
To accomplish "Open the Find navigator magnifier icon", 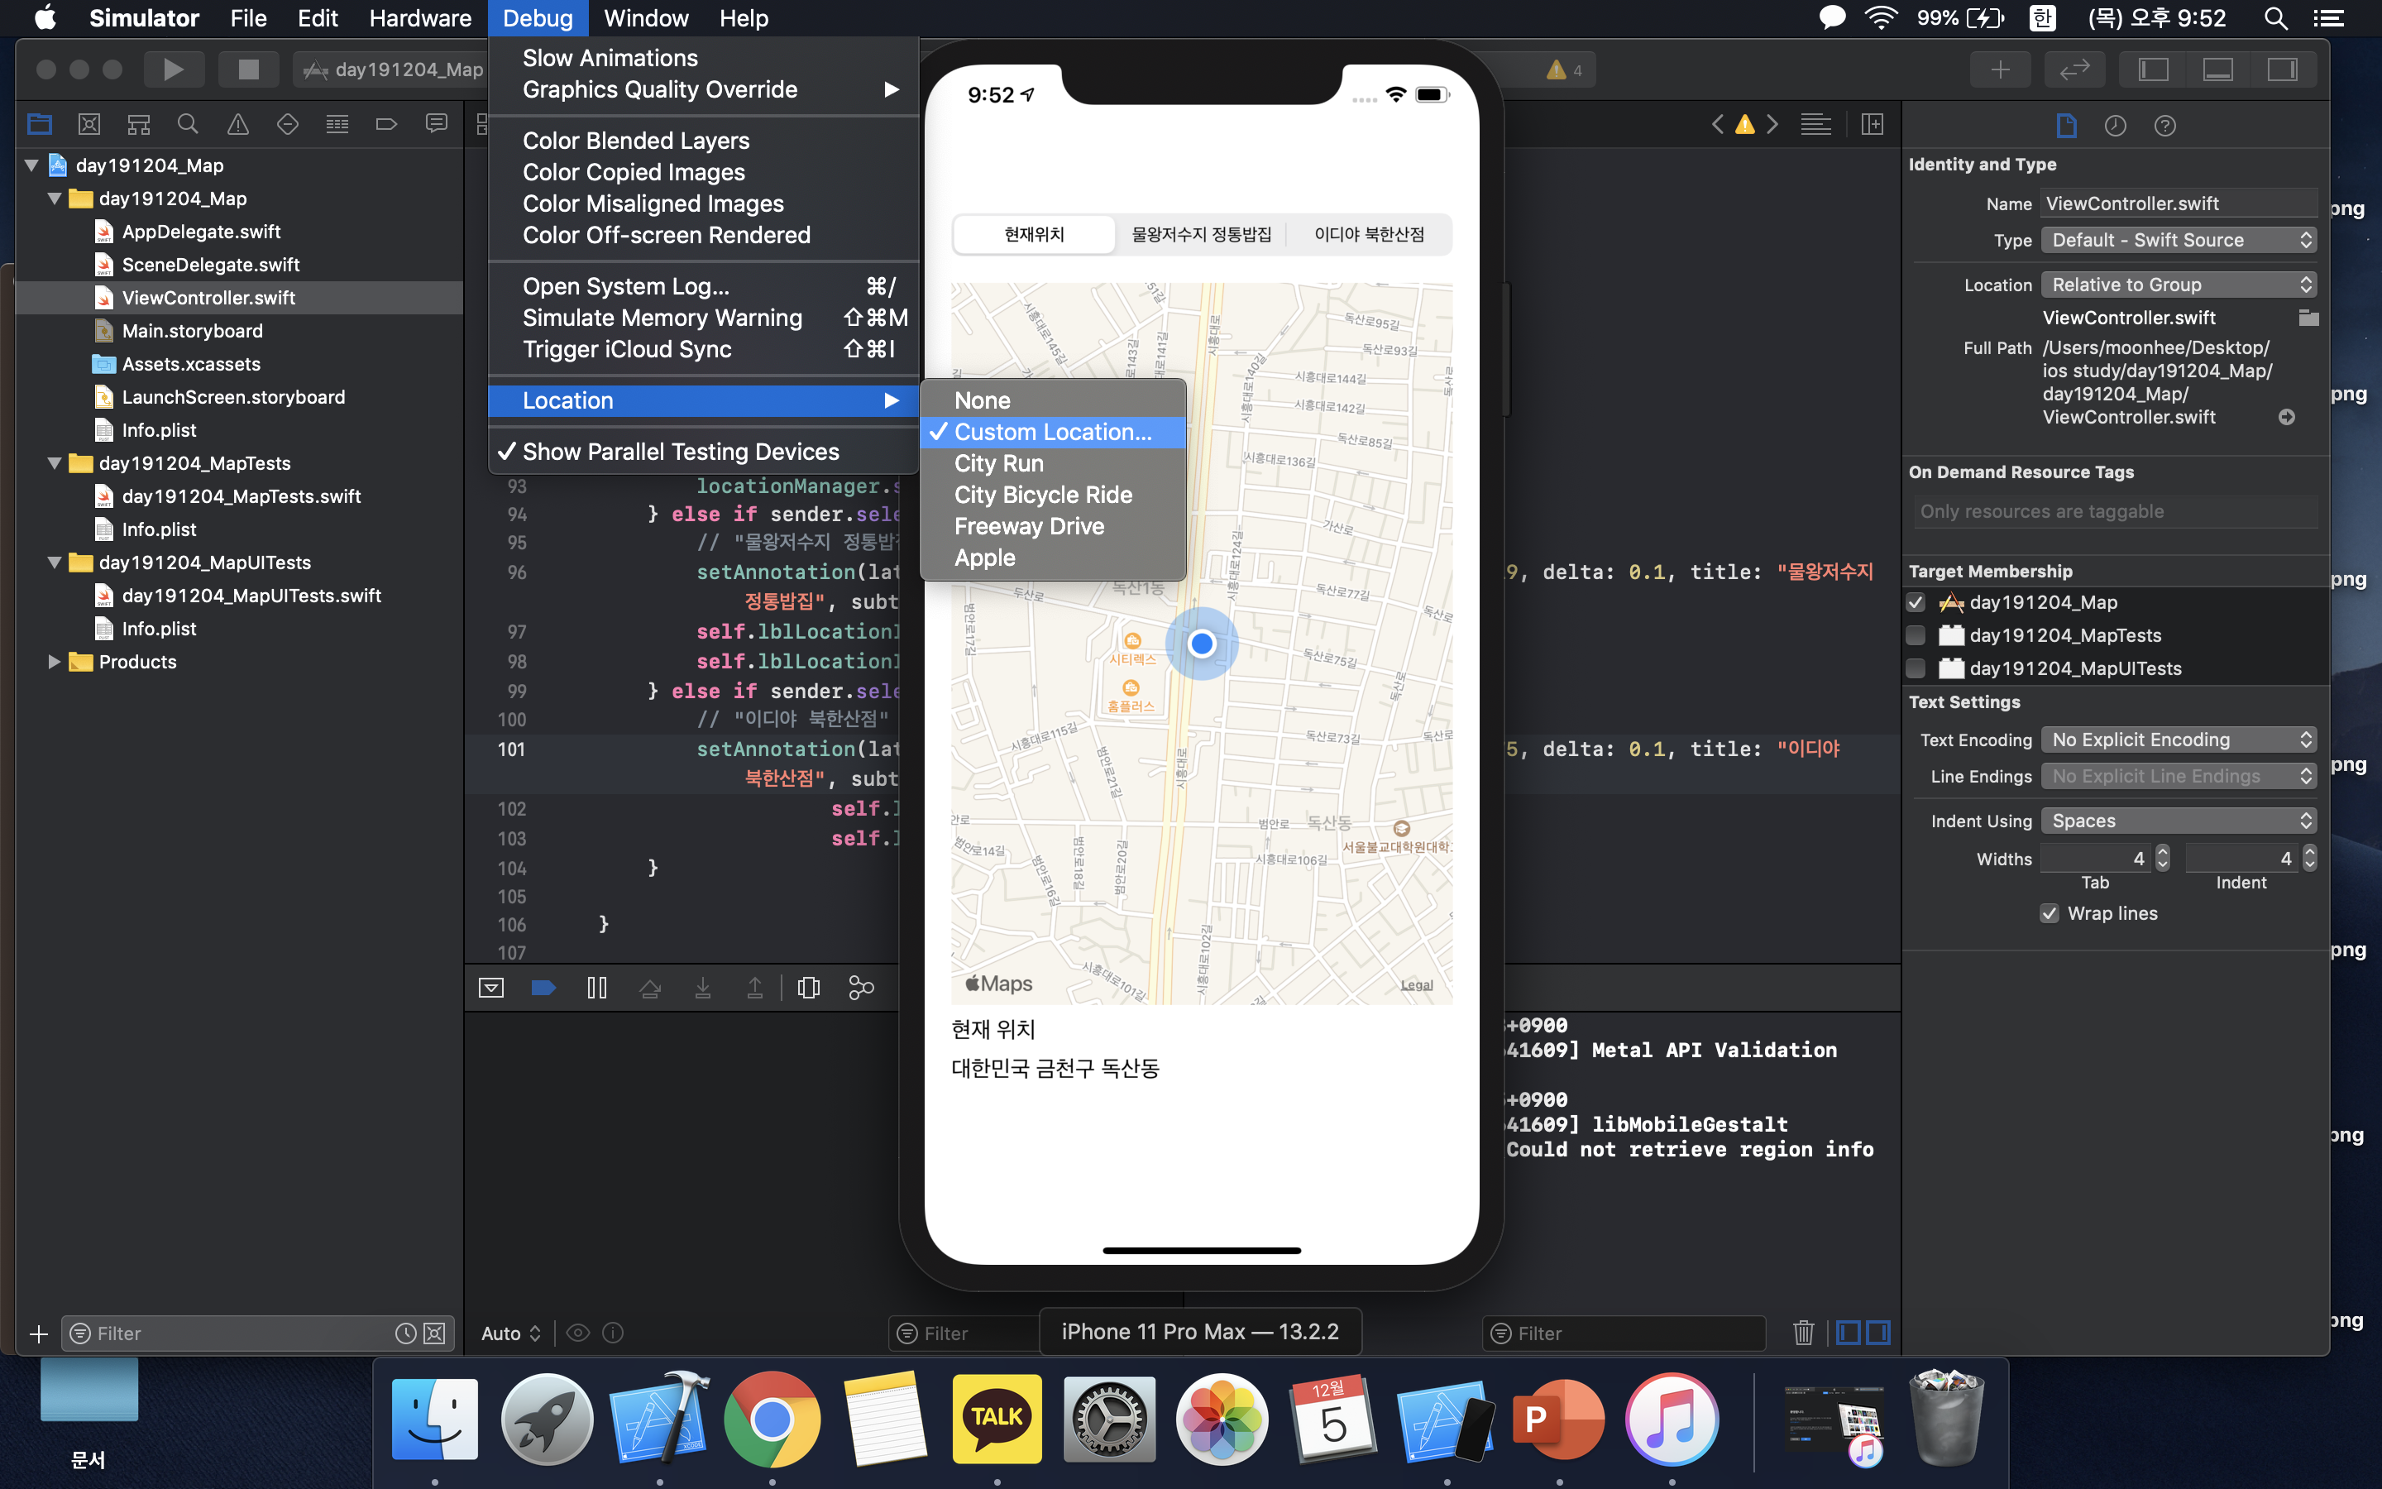I will click(187, 124).
